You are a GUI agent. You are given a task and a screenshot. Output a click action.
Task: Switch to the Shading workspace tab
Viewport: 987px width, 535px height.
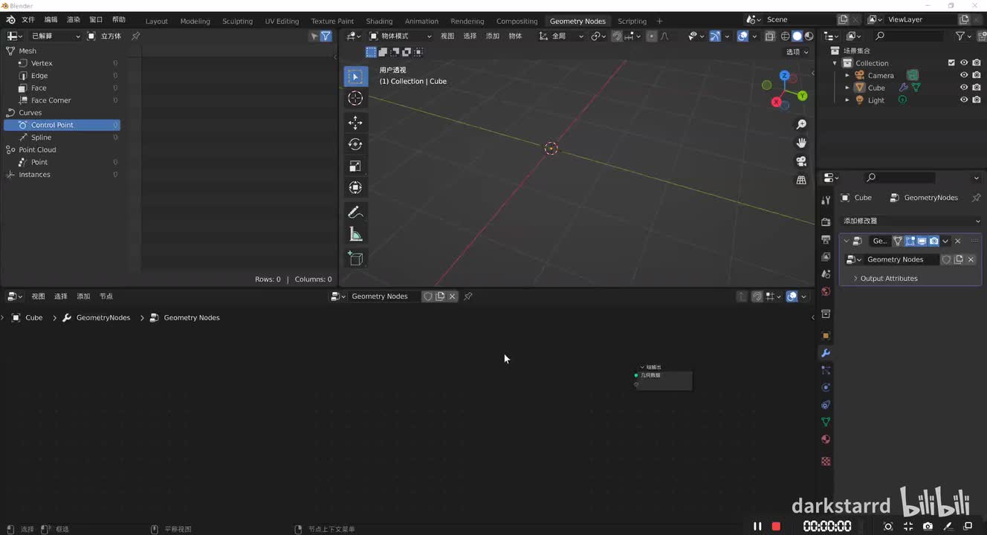(x=379, y=21)
